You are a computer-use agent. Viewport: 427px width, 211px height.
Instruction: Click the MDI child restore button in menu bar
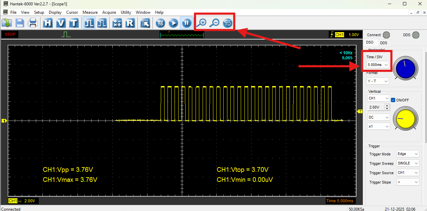pyautogui.click(x=418, y=12)
